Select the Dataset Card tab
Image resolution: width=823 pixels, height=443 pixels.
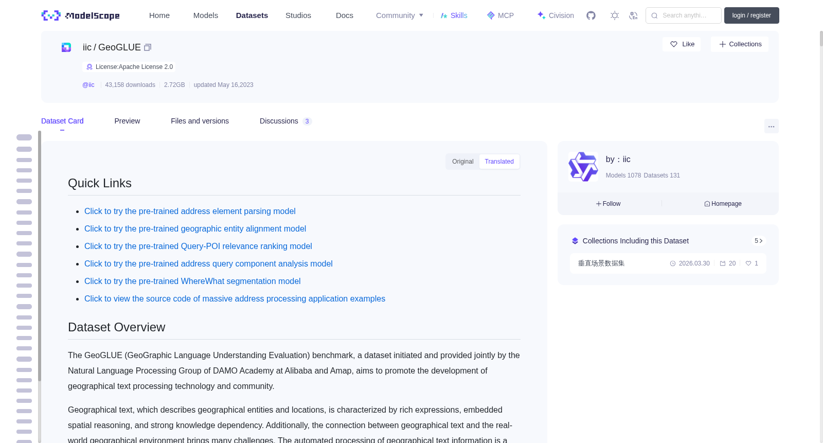click(62, 121)
